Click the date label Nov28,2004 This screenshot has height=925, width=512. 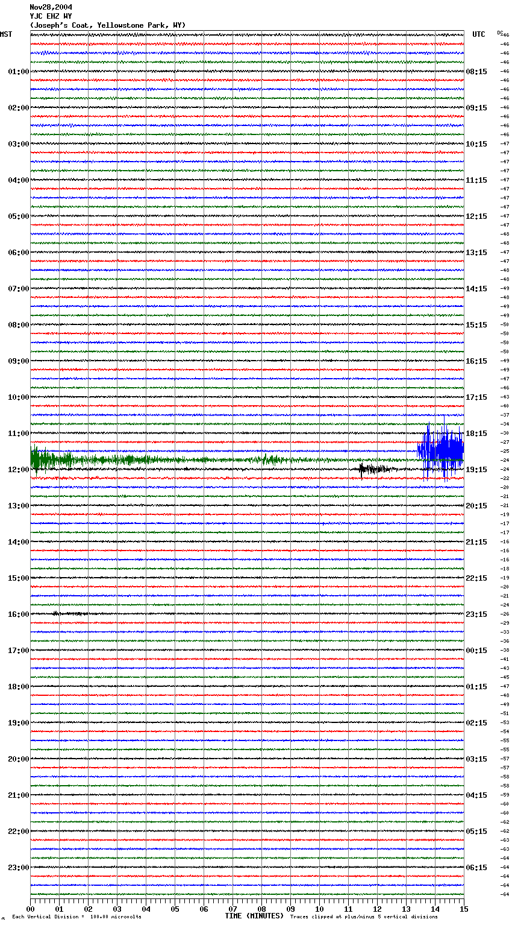pos(51,7)
